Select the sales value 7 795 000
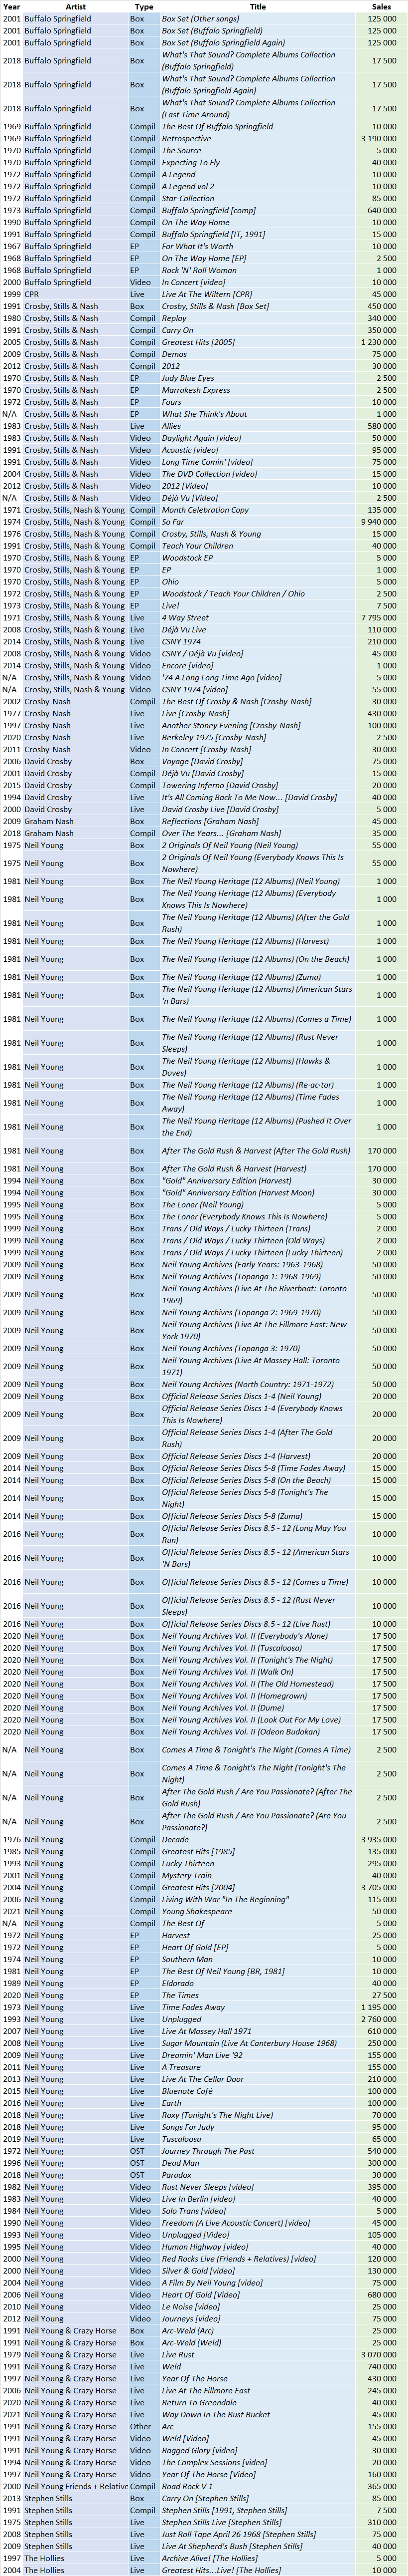The height and width of the screenshot is (2576, 408). [378, 619]
